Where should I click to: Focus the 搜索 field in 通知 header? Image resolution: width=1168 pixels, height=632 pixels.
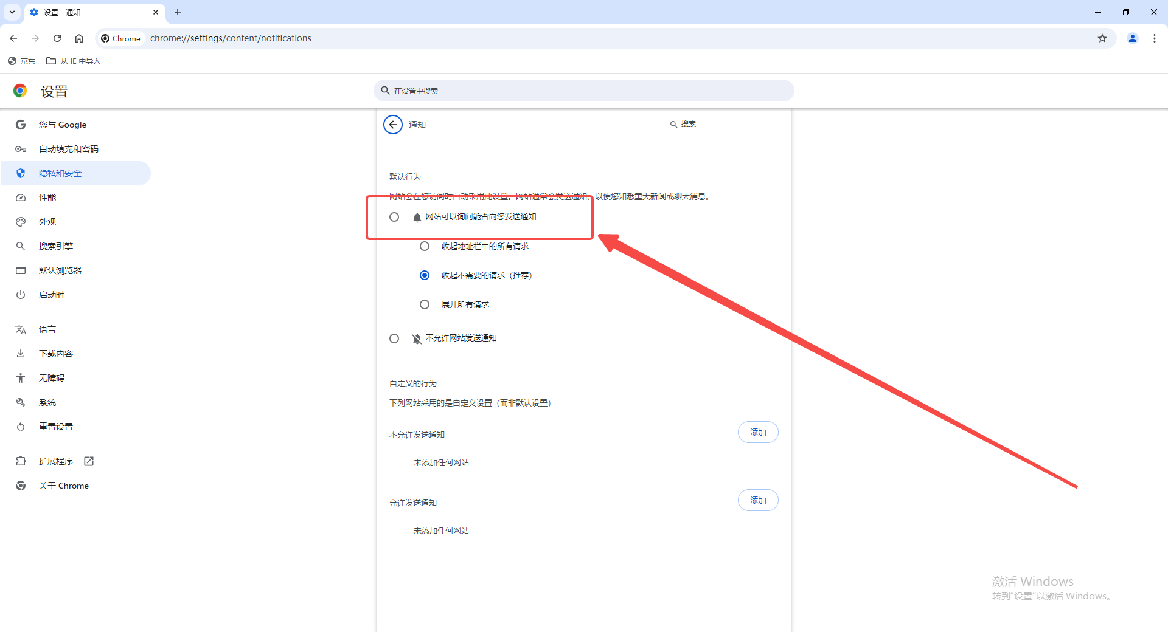(x=729, y=124)
